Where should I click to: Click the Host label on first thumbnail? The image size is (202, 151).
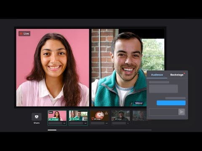coord(50,112)
